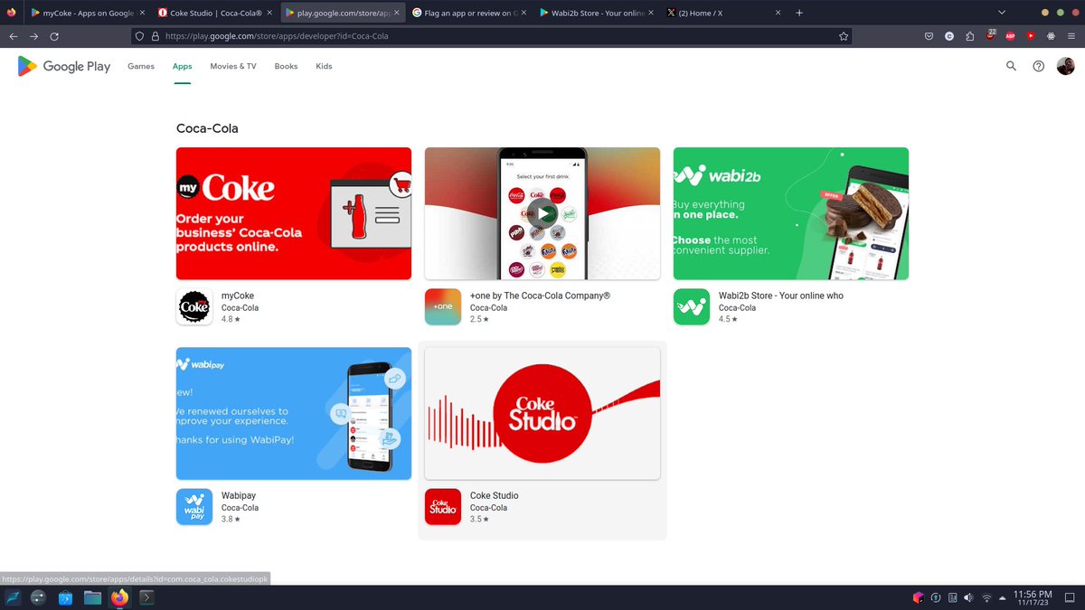Click the Coca-Cola developer heading

coord(207,128)
